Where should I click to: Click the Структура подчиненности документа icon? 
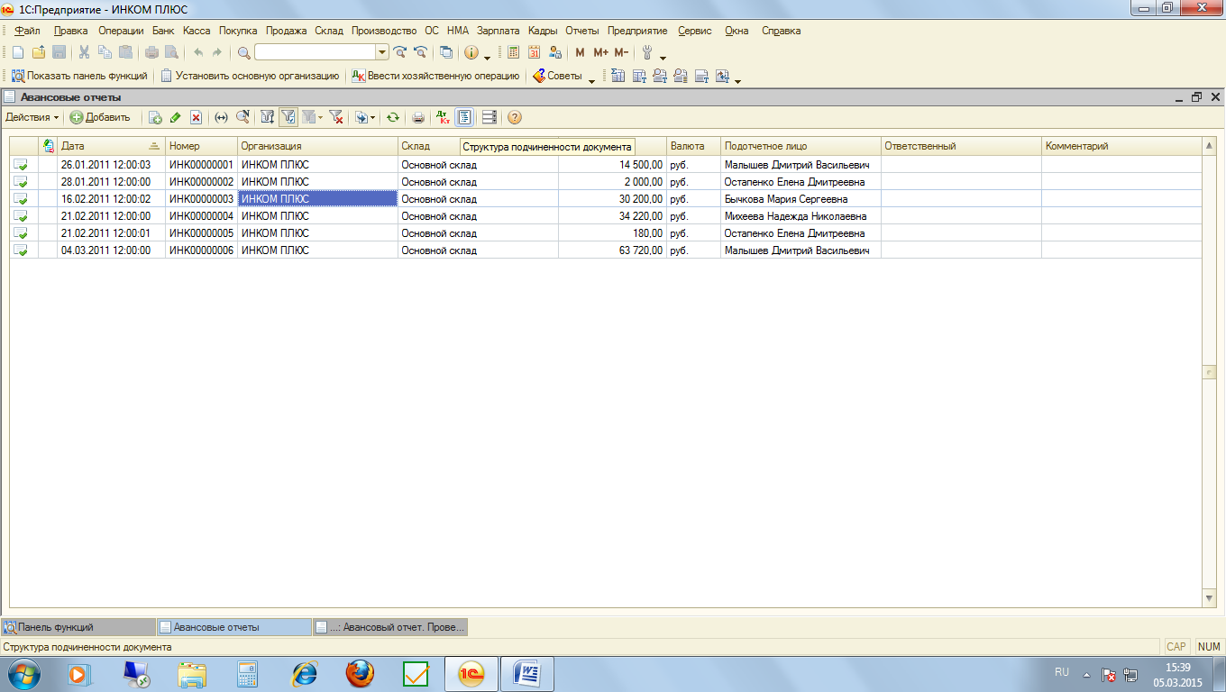click(x=464, y=117)
